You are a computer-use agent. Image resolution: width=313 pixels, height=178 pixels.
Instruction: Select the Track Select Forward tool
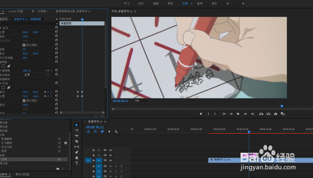click(77, 130)
